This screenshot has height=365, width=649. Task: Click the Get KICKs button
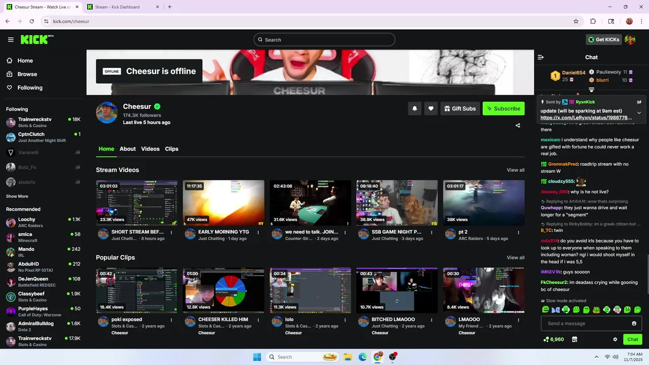click(x=603, y=40)
